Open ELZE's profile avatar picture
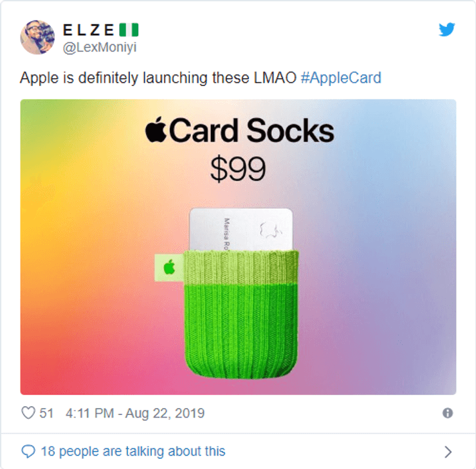The width and height of the screenshot is (476, 469). pos(37,37)
